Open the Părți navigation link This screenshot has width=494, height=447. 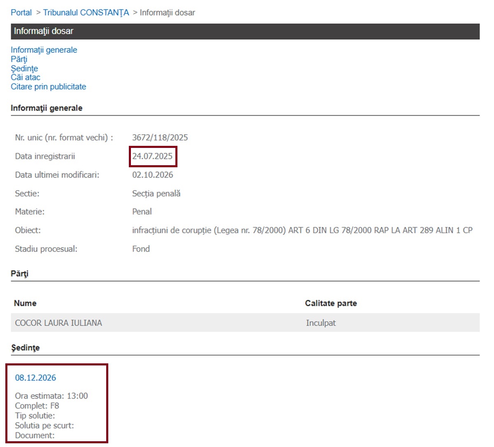[x=19, y=59]
